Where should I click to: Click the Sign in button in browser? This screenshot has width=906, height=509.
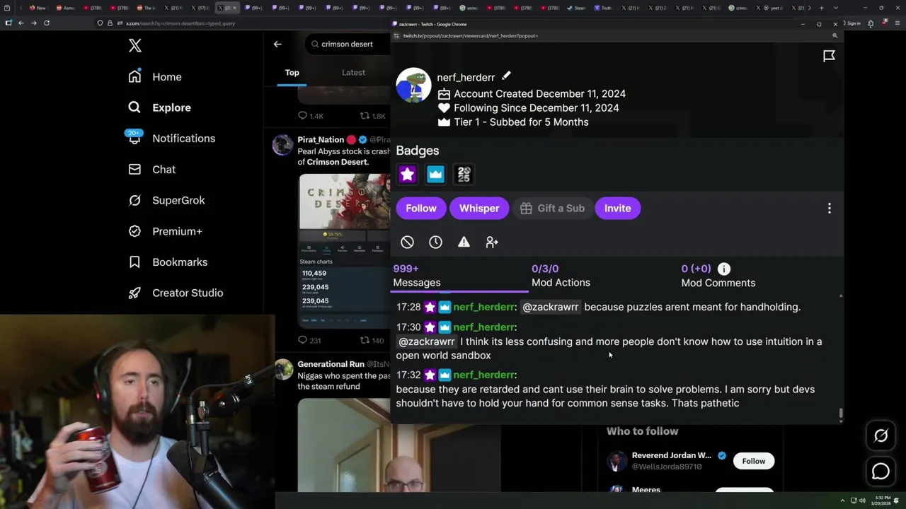click(854, 23)
